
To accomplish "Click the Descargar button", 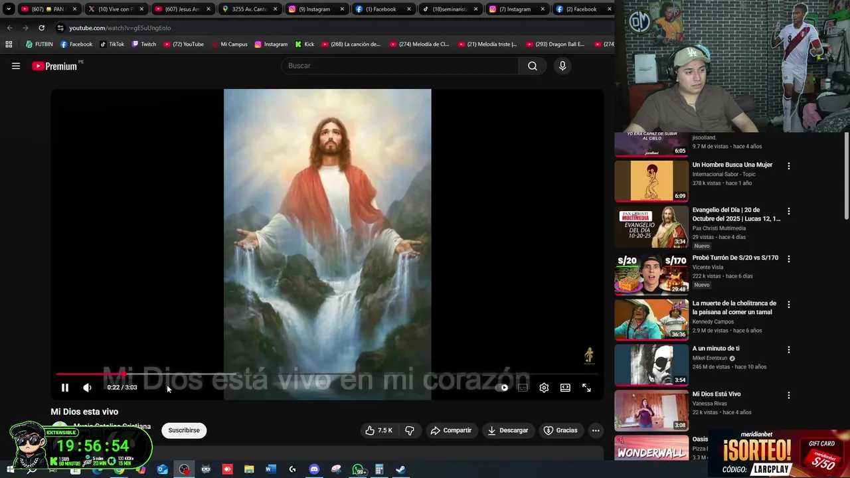I will (508, 430).
